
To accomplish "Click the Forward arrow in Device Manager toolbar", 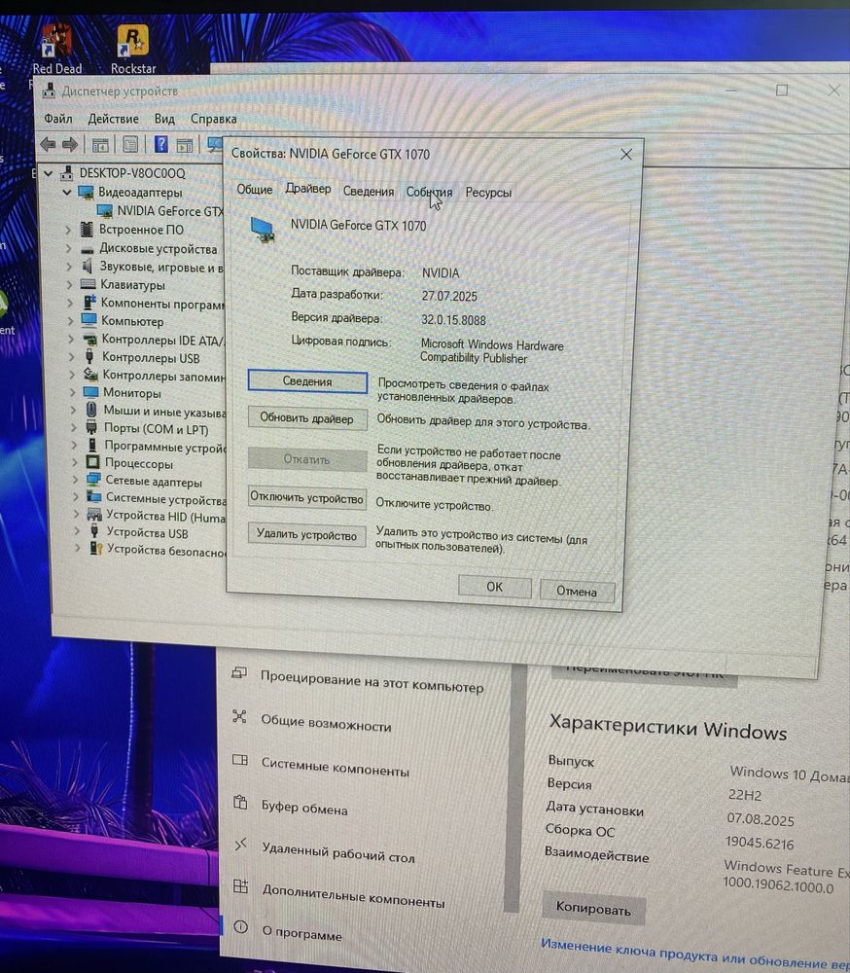I will click(69, 145).
